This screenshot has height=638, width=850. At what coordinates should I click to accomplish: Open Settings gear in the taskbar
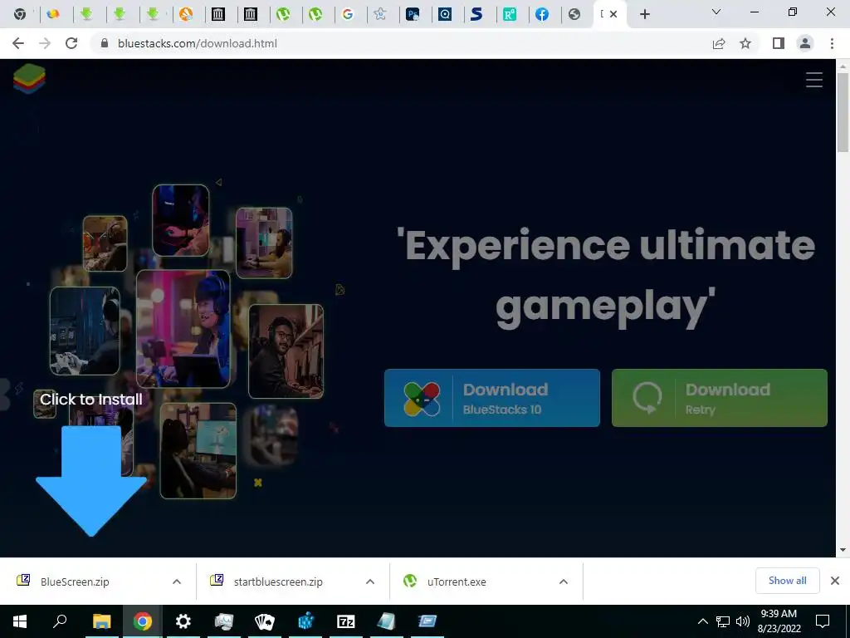coord(183,621)
